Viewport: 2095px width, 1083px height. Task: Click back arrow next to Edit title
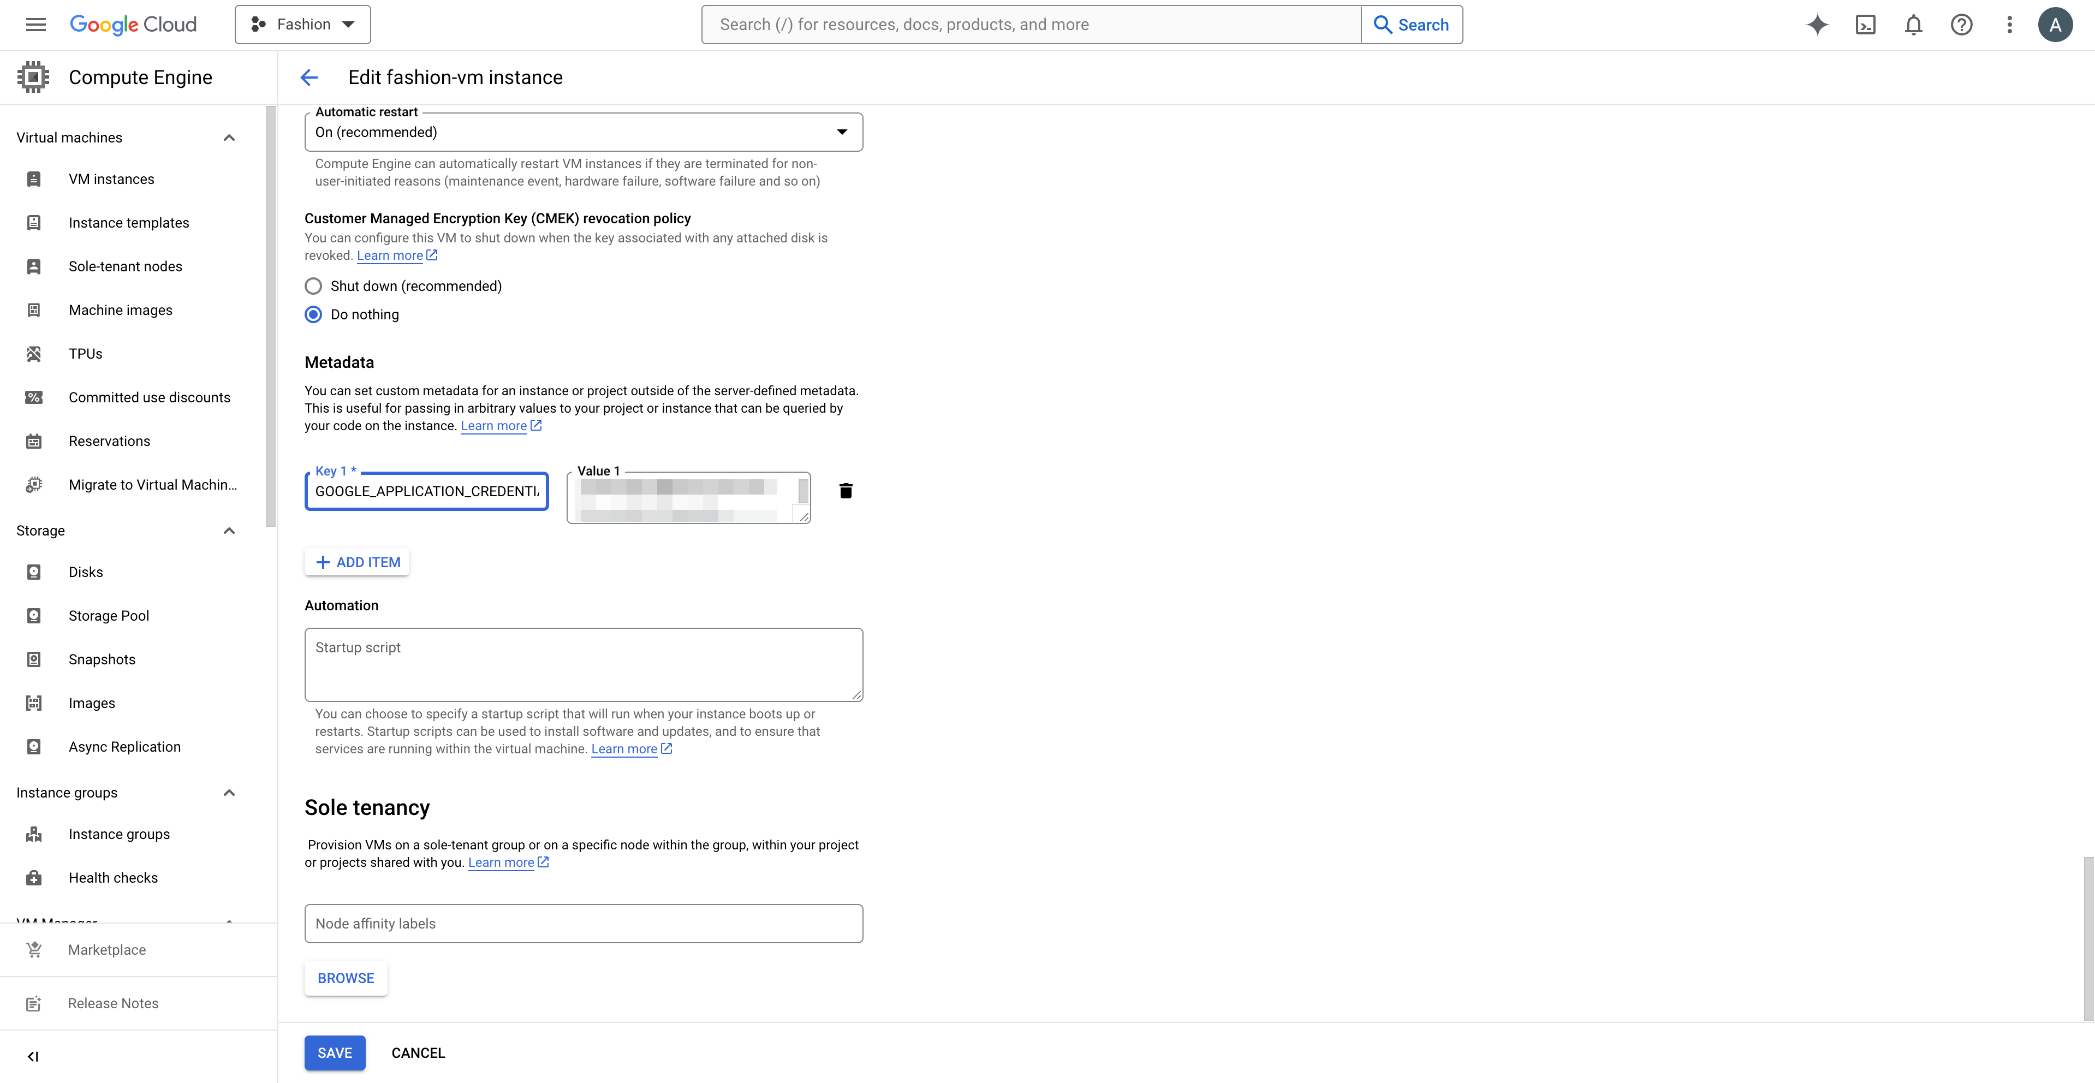point(309,78)
